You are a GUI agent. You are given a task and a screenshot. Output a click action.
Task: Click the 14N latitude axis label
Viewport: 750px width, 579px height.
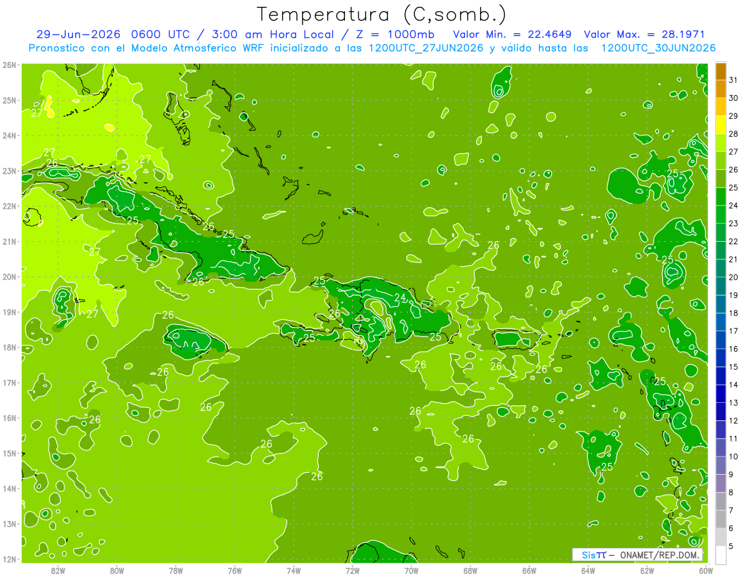coord(9,488)
